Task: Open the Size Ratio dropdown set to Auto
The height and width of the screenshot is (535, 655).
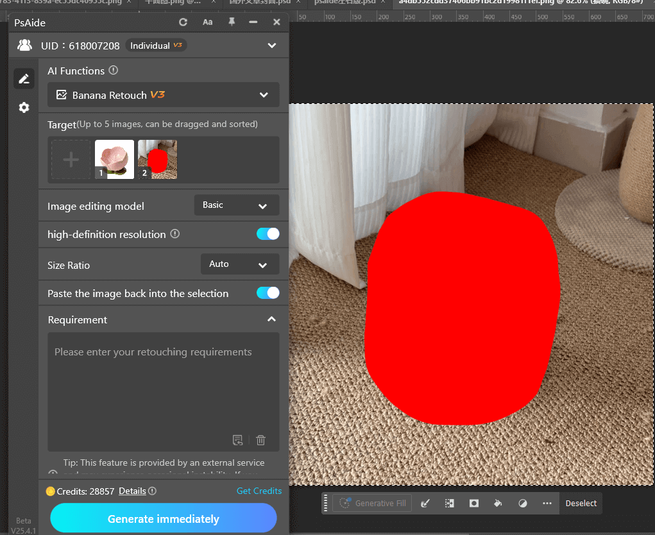Action: tap(239, 264)
